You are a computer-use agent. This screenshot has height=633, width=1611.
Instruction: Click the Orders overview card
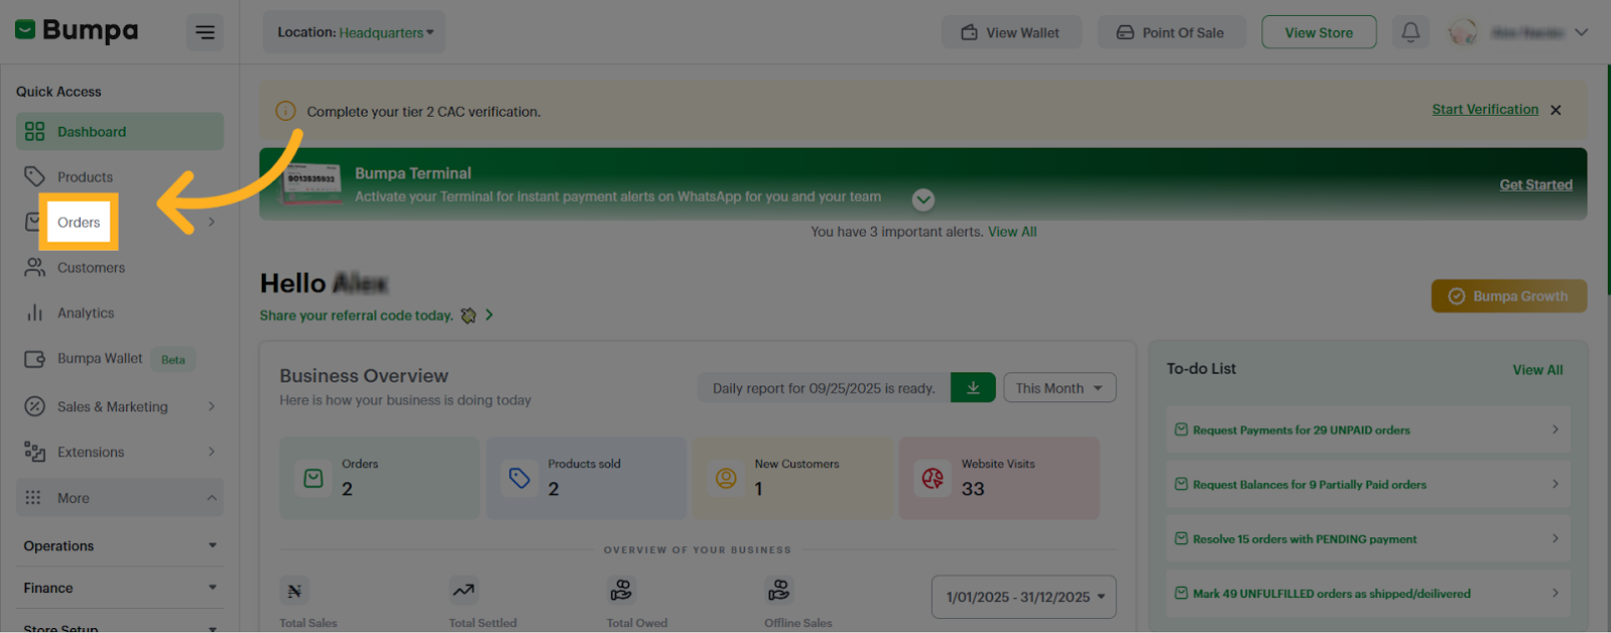click(x=380, y=477)
